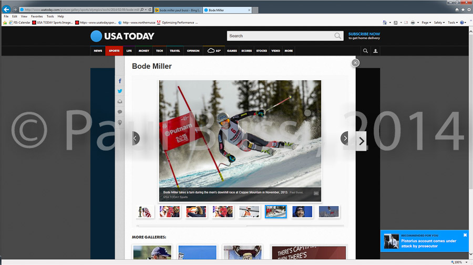473x265 pixels.
Task: Open the View menu
Action: pyautogui.click(x=24, y=16)
